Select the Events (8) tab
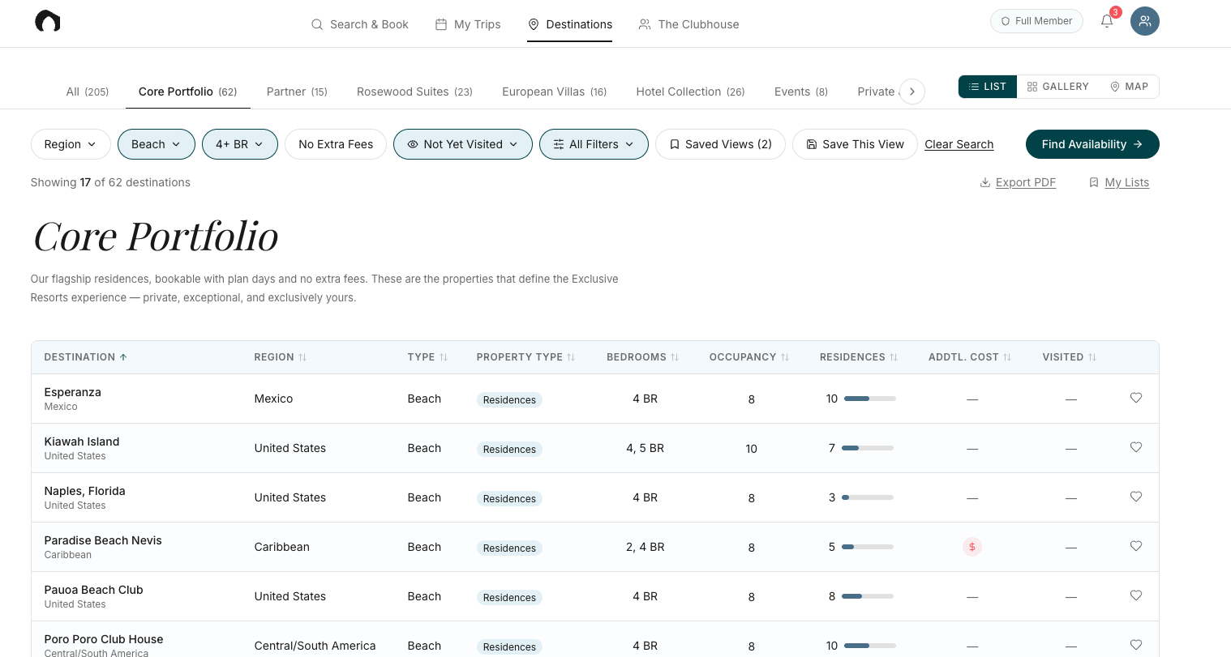Screen dimensions: 1231x657 (801, 92)
